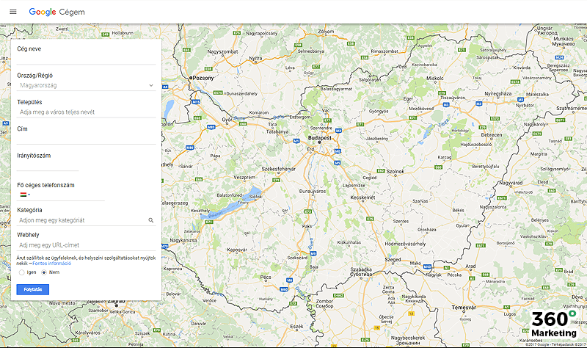Screen dimensions: 587x348
Task: Click Szolnok label on the map
Action: click(x=395, y=171)
